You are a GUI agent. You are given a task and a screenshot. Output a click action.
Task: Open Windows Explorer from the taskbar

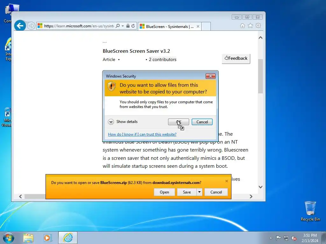coord(28,238)
